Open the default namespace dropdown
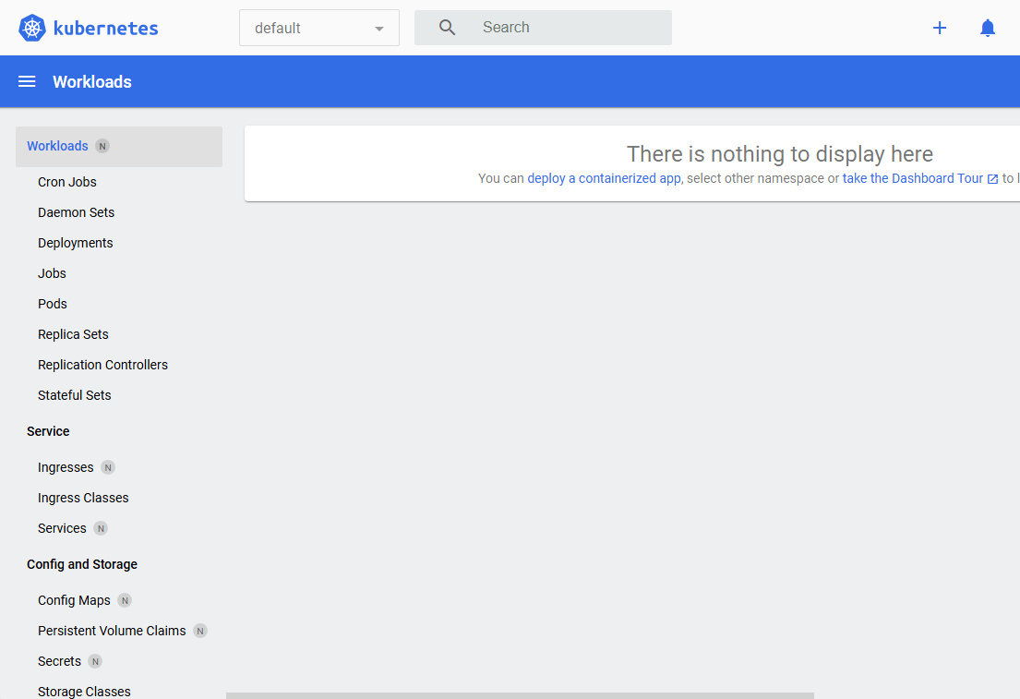 point(319,28)
